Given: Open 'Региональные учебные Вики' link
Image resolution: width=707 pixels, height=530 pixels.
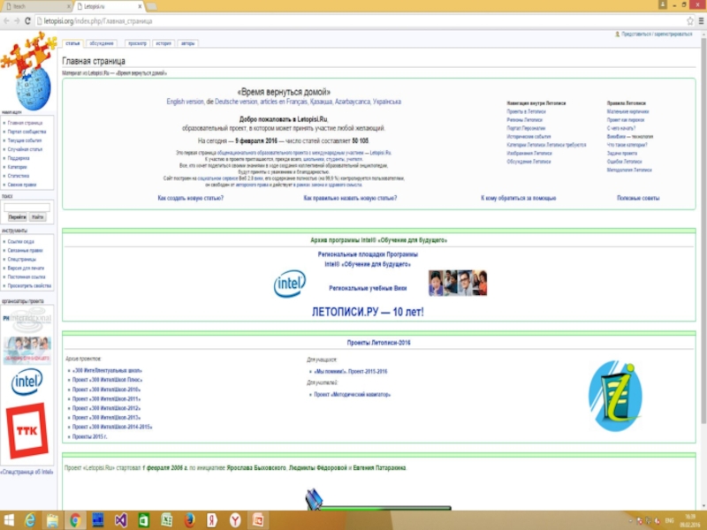Looking at the screenshot, I should tap(368, 288).
